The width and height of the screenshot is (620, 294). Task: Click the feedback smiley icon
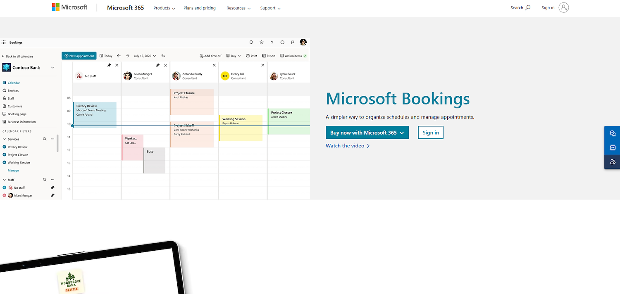282,42
